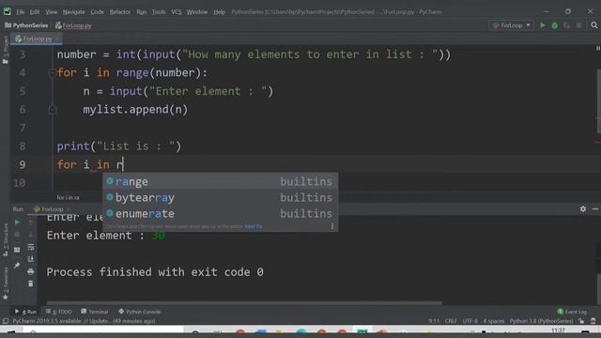Change file encoding UTF-8 in the status bar
Image resolution: width=601 pixels, height=338 pixels.
[470, 321]
